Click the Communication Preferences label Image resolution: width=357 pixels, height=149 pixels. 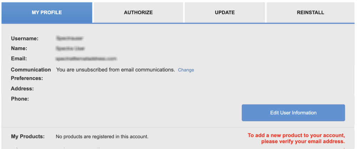point(31,74)
